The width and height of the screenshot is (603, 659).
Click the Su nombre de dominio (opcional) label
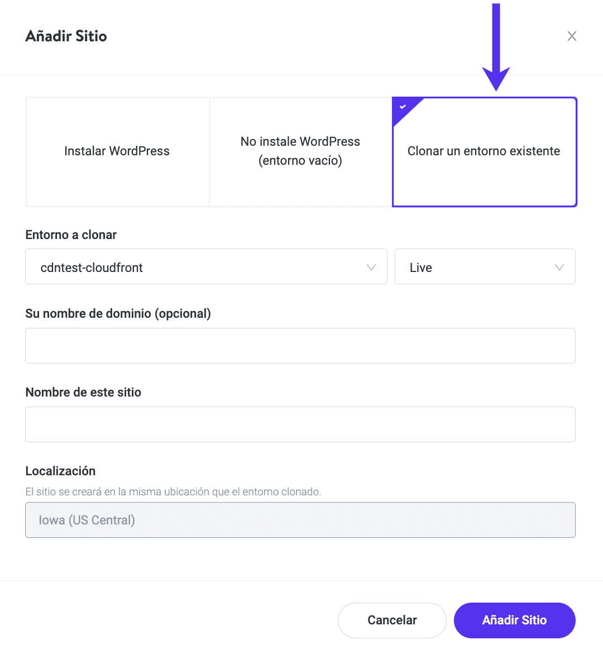click(118, 314)
